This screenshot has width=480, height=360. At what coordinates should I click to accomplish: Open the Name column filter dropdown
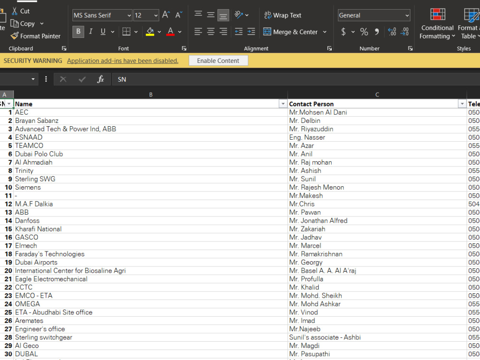pos(283,104)
